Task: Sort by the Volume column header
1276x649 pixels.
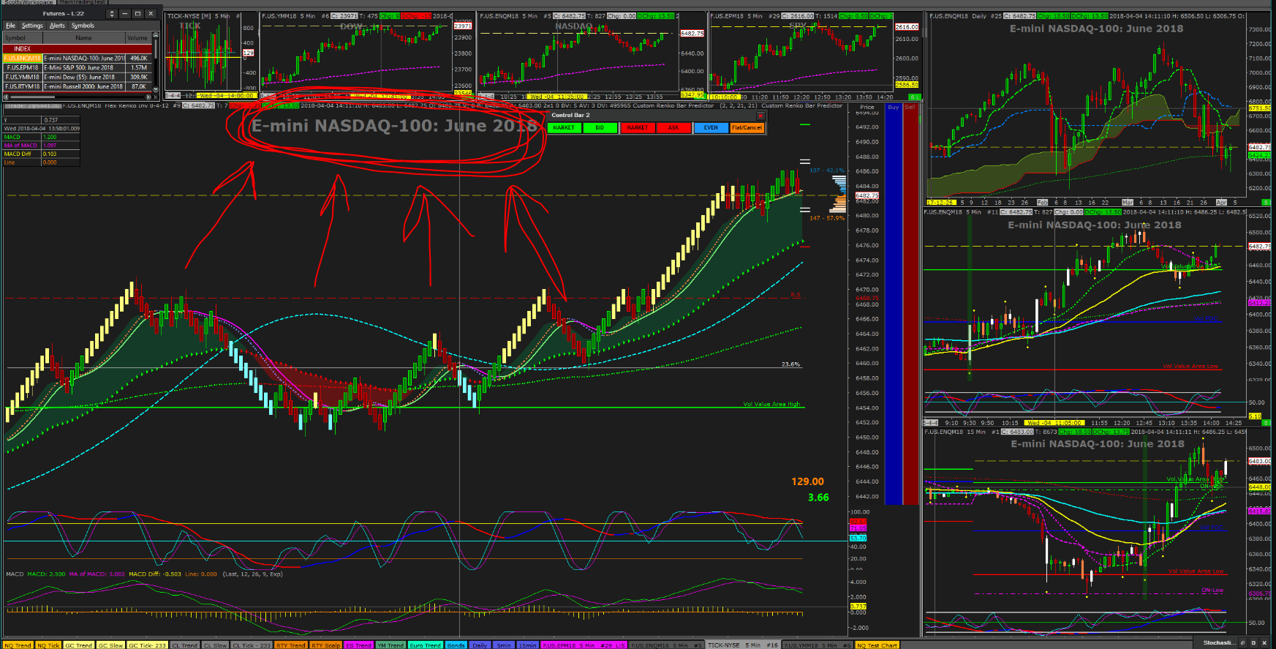Action: [137, 38]
